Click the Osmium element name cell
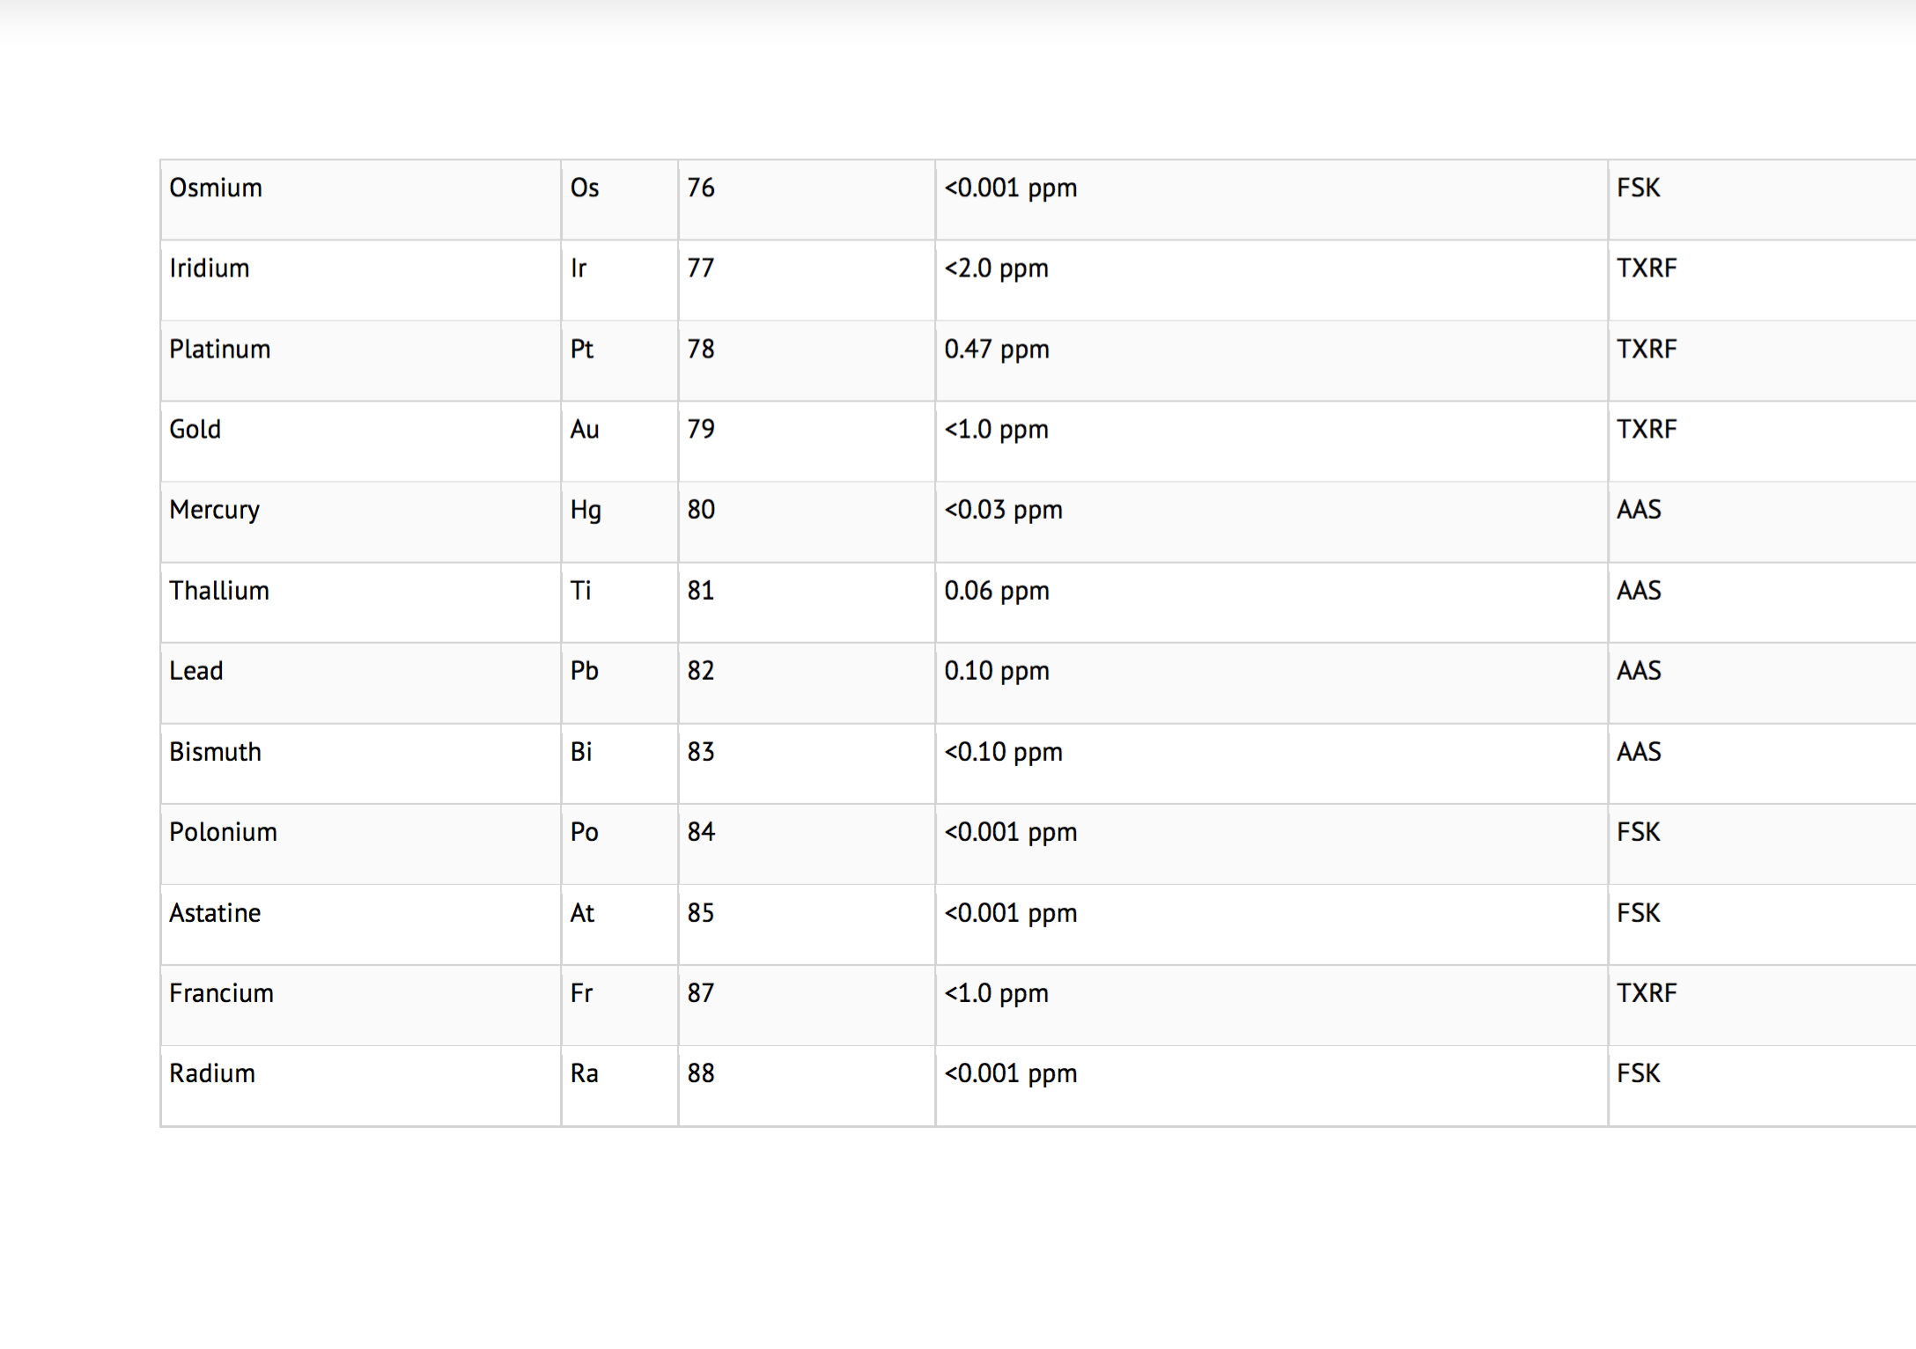This screenshot has width=1916, height=1349. (x=216, y=188)
